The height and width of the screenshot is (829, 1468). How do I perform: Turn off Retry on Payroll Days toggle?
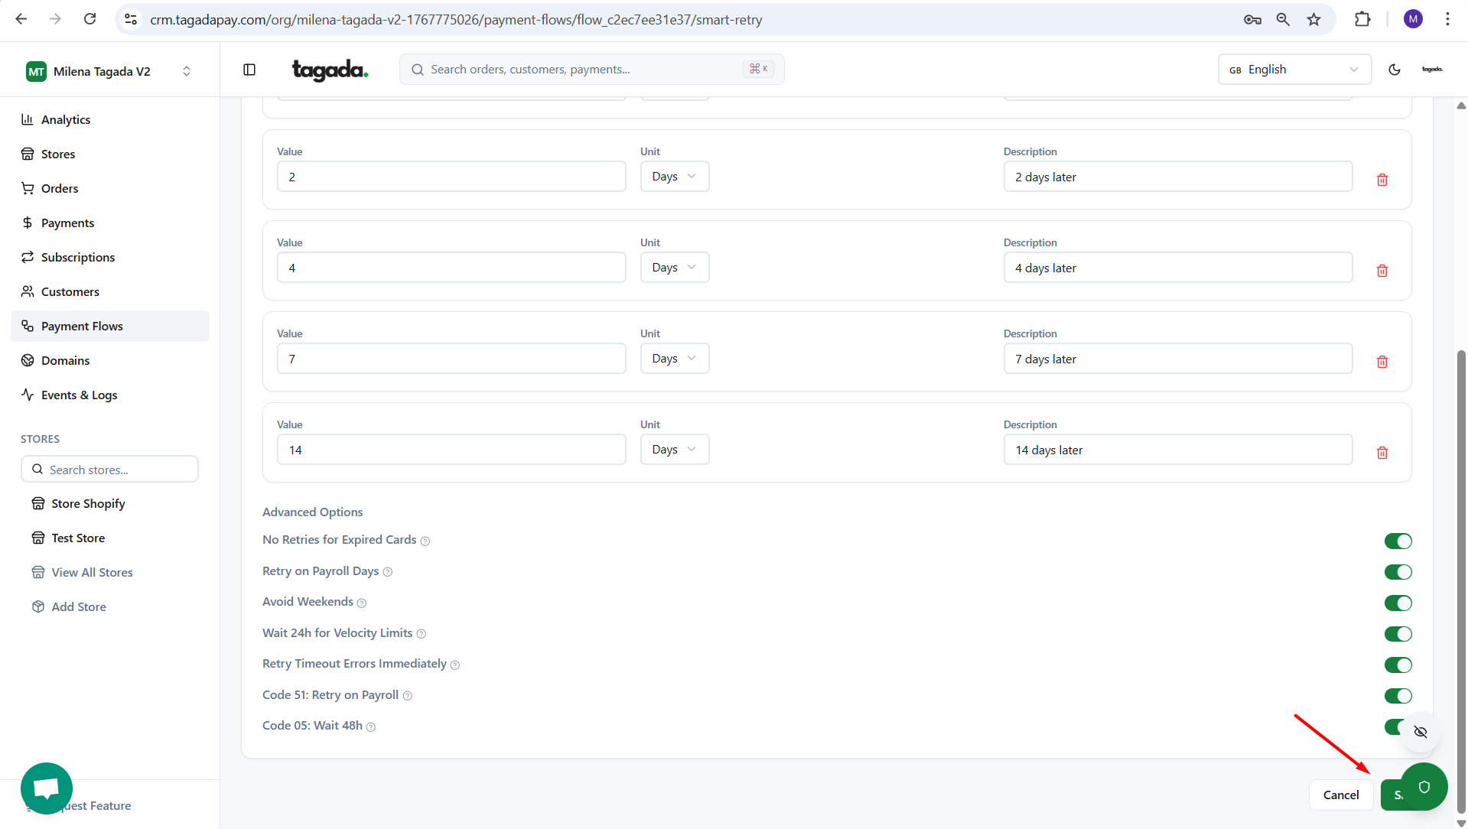coord(1397,572)
